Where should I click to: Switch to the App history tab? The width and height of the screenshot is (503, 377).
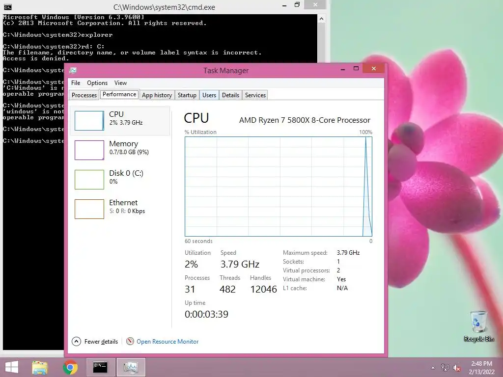click(x=157, y=95)
